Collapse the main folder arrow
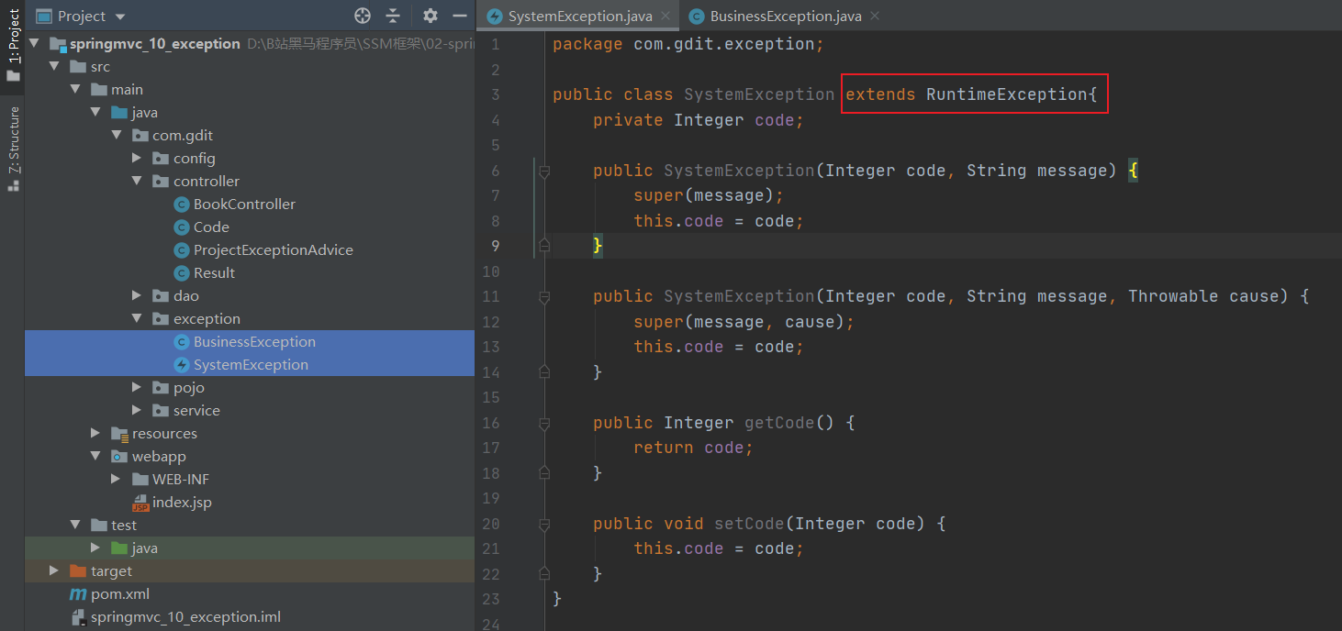The height and width of the screenshot is (631, 1342). [75, 89]
